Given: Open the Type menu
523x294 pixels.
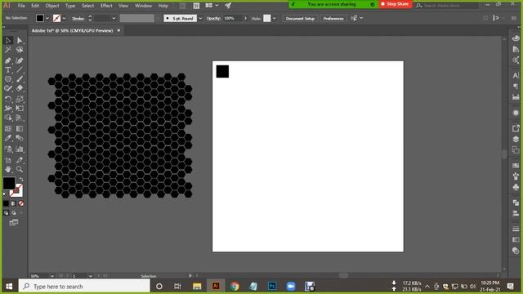Looking at the screenshot, I should pos(70,6).
